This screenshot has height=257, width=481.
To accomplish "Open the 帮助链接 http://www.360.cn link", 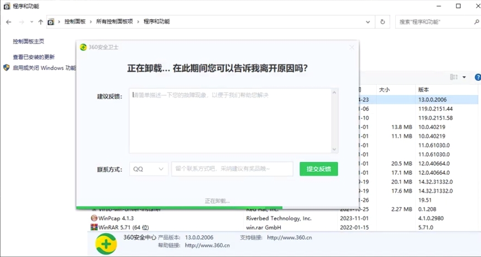I will 208,246.
